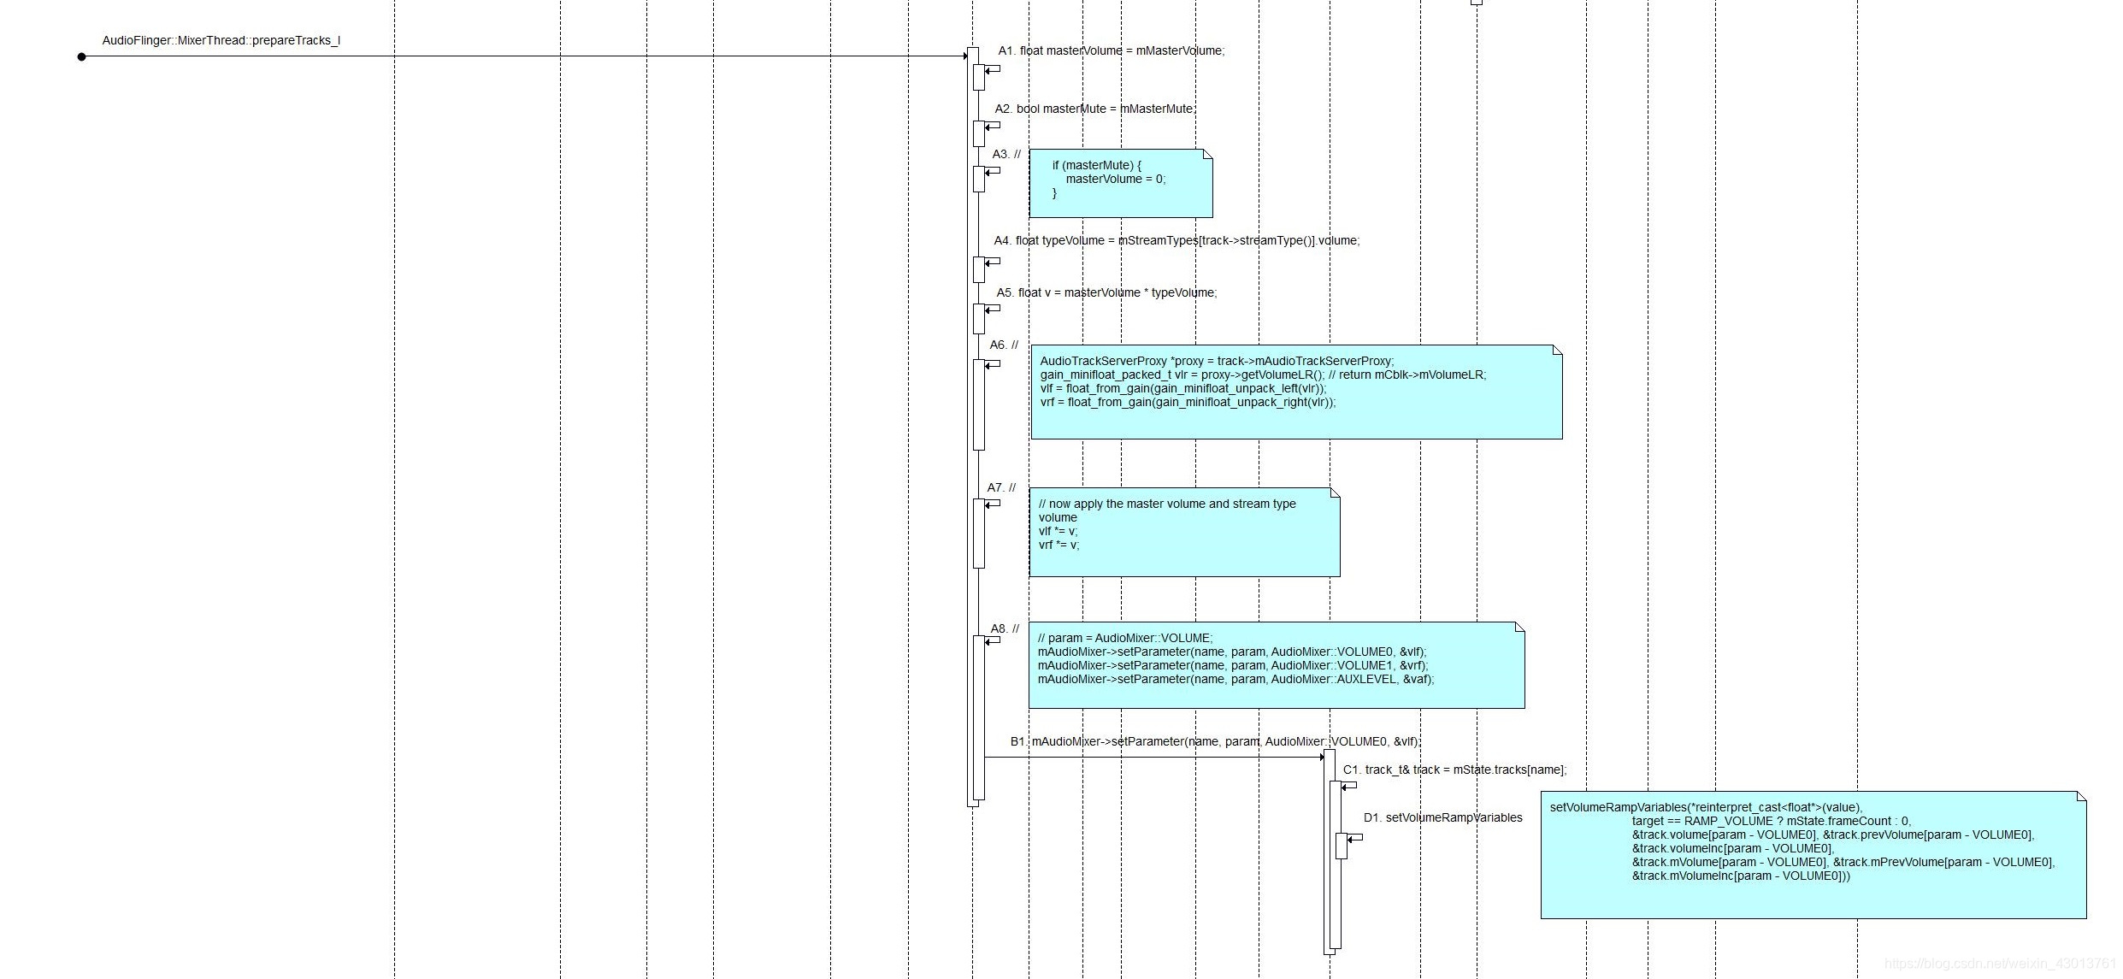Click the C1 track_t& track message label
This screenshot has width=2123, height=979.
(x=1454, y=770)
